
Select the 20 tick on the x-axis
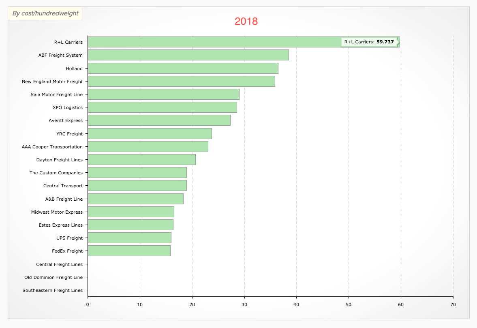tap(192, 304)
